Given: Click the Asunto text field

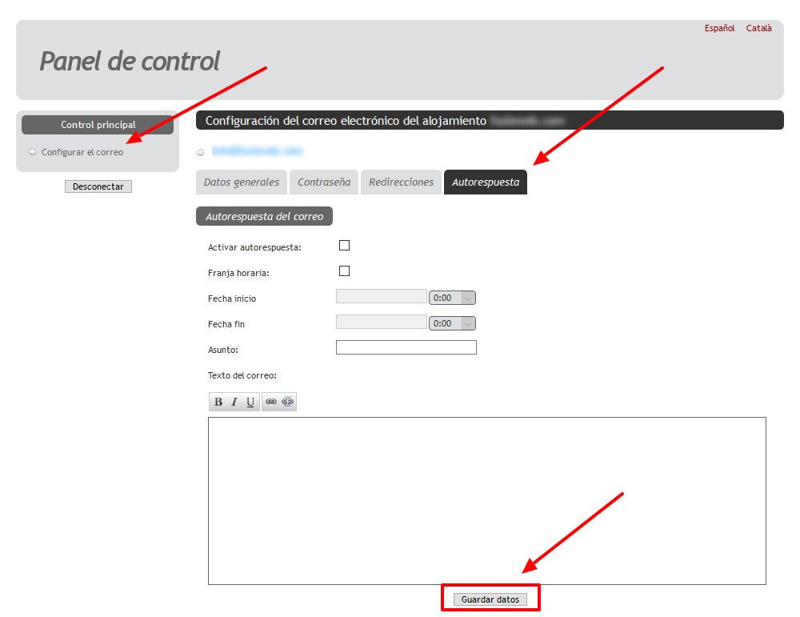Looking at the screenshot, I should (x=406, y=347).
